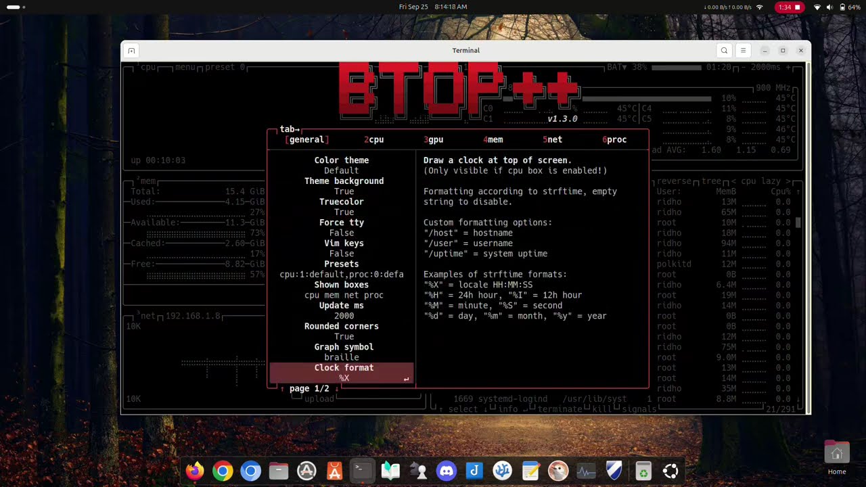Toggle the Vim keys setting
866x487 pixels.
pyautogui.click(x=342, y=254)
